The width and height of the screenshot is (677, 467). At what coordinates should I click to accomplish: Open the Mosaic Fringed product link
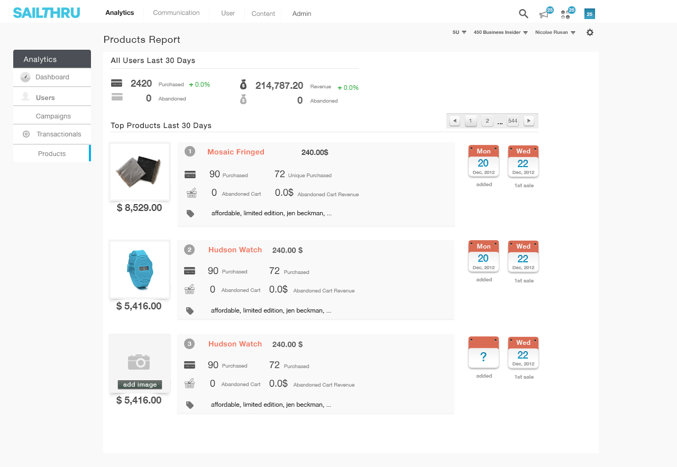(x=236, y=152)
